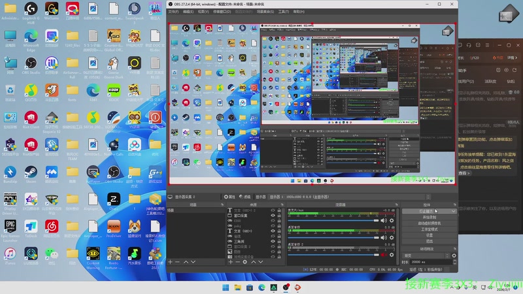Screen dimensions: 523x294
Task: Open the 停靠窗口(D) menu
Action: click(x=222, y=12)
